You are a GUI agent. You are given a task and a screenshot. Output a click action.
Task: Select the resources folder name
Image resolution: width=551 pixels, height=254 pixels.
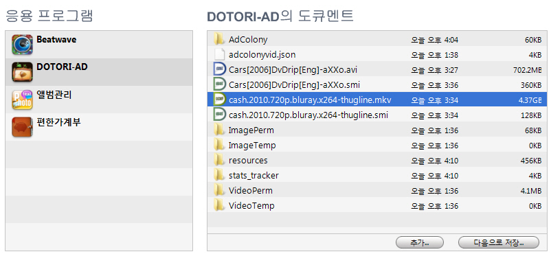[248, 161]
